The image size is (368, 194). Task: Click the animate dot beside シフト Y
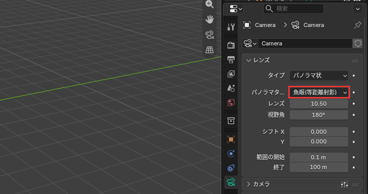[354, 142]
